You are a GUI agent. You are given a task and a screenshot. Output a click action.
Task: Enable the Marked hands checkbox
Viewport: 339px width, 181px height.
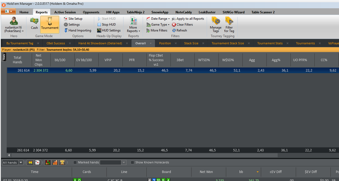click(x=75, y=163)
